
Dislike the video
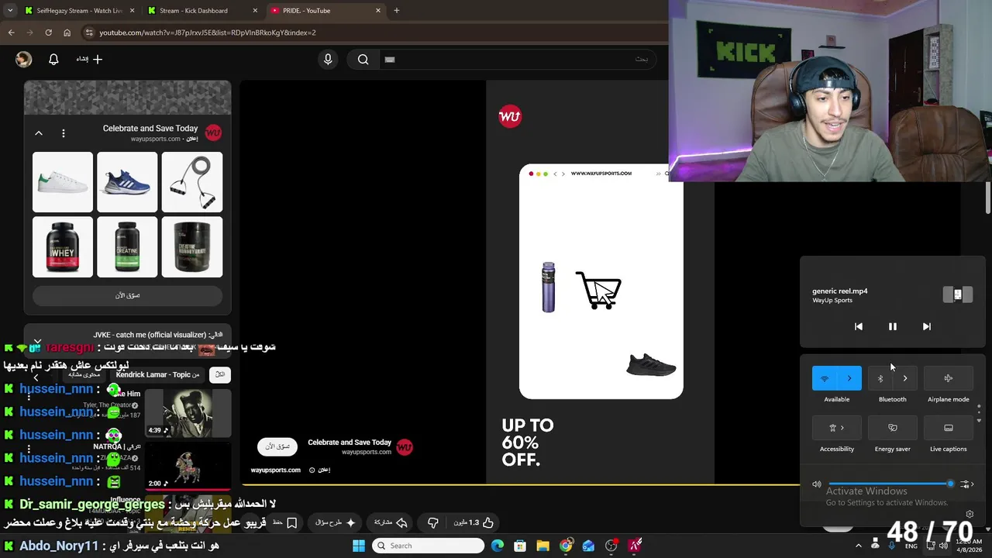point(433,522)
